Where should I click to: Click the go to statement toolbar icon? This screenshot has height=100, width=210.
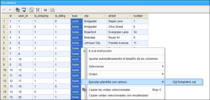pos(32,10)
